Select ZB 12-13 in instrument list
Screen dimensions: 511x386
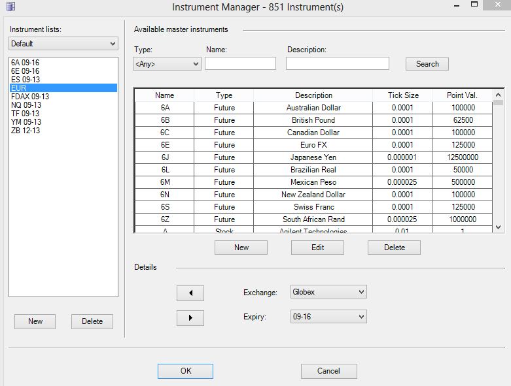click(26, 131)
